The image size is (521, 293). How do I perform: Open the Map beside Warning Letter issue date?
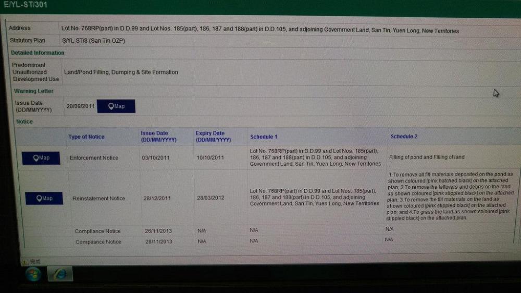tap(116, 106)
